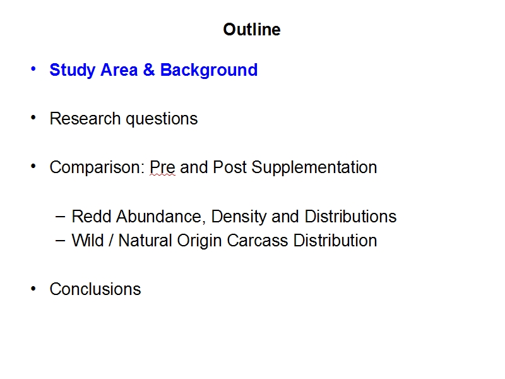Click the "Wild / Natural Origin" sub-item text
505x379 pixels.
[146, 241]
